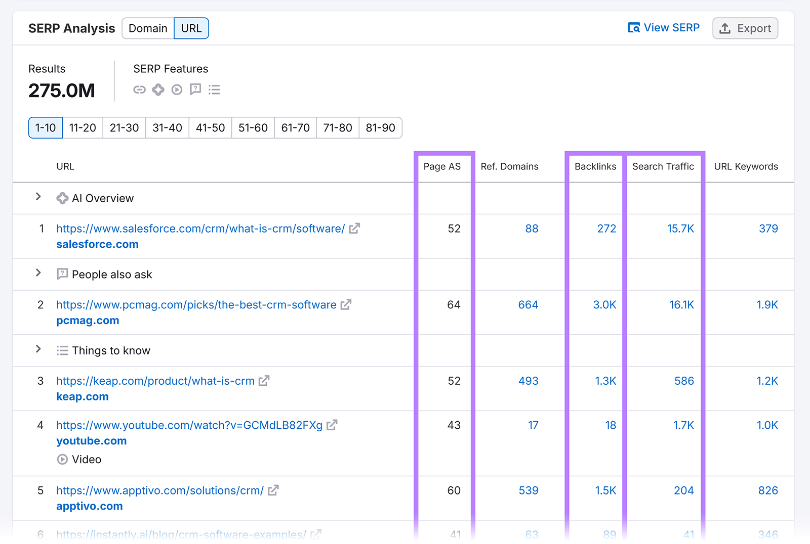Click the magnifier icon next to View SERP
810x544 pixels.
tap(633, 28)
